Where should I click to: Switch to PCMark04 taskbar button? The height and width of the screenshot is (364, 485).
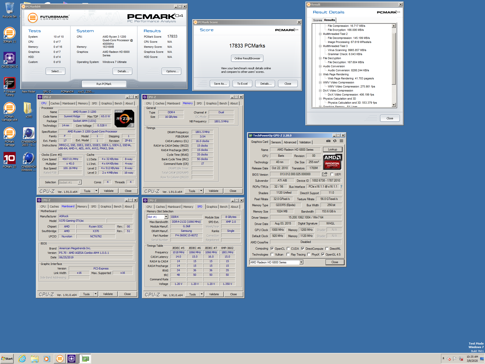click(x=60, y=358)
